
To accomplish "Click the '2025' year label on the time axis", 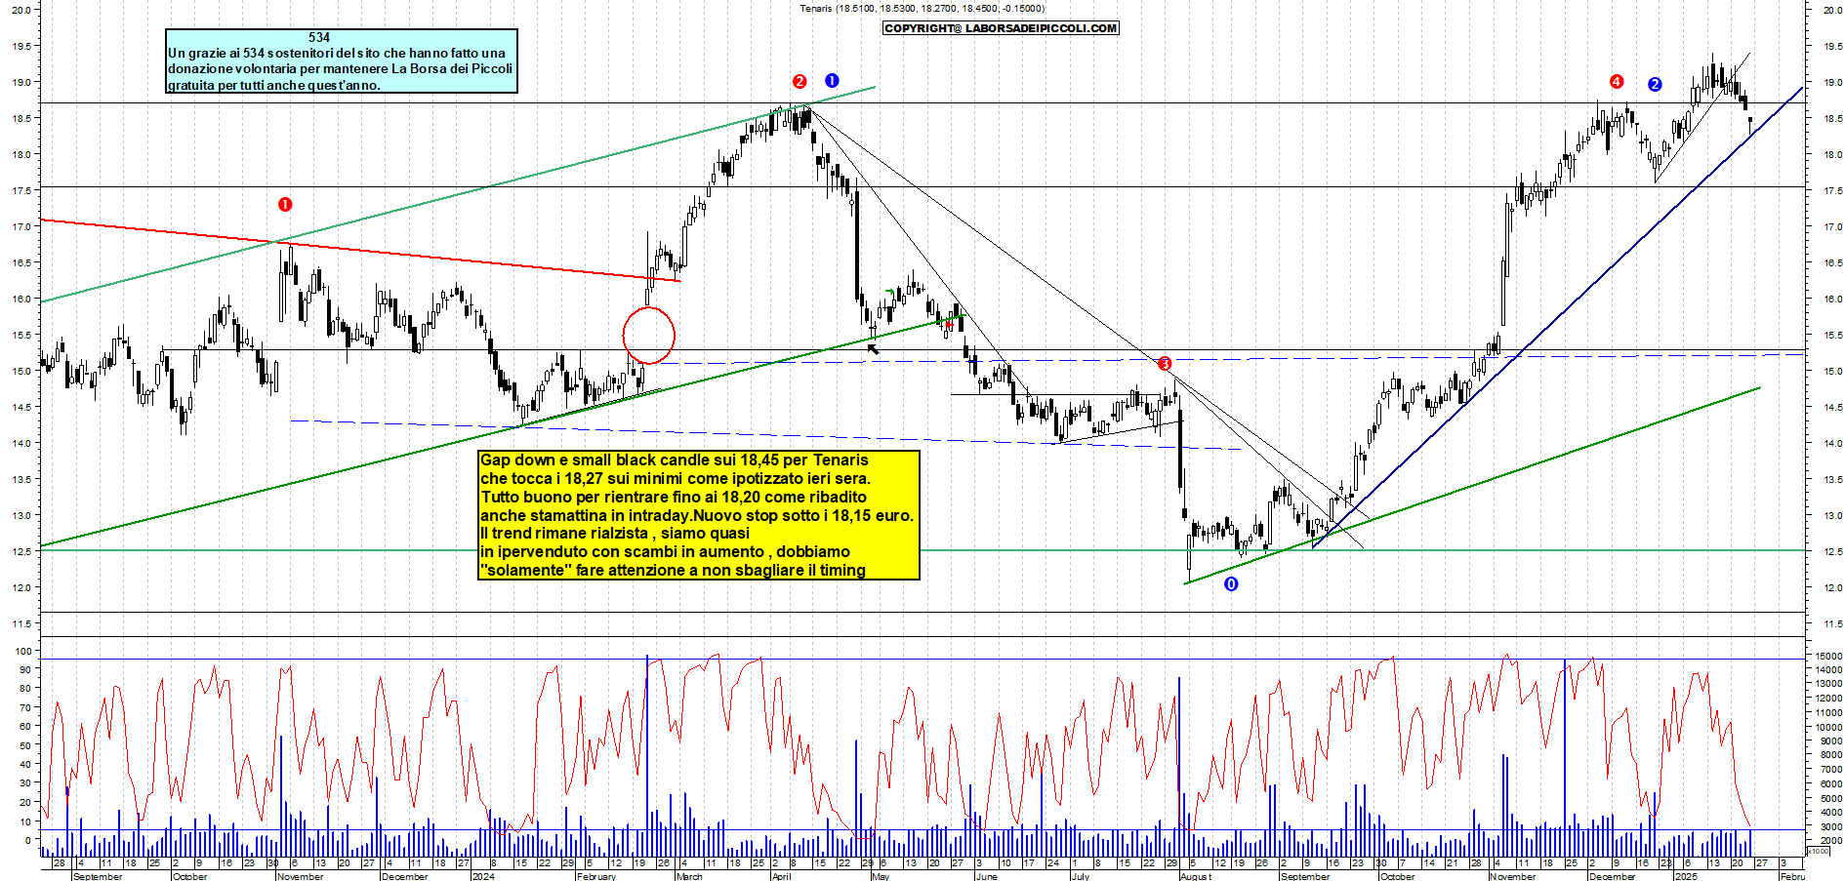I will 1686,876.
